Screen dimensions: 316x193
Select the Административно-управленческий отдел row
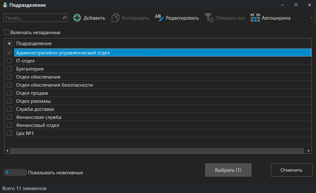tap(97, 53)
